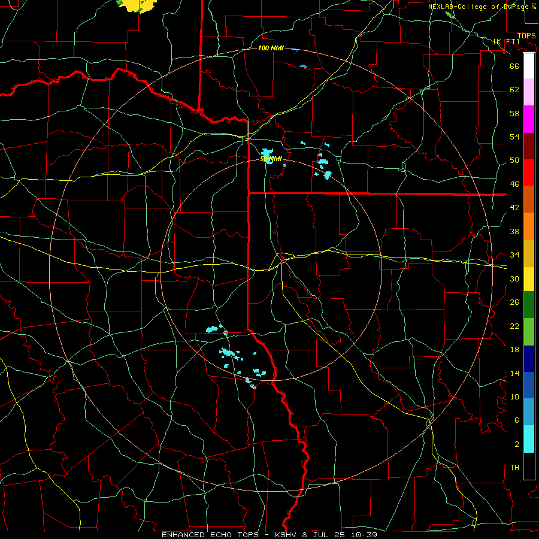Select the light pink legend swatch
Screen dimensions: 539x539
(x=529, y=92)
